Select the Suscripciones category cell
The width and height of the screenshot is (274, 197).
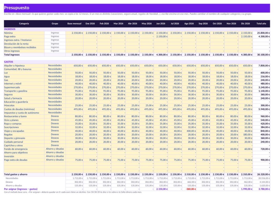click(24, 127)
